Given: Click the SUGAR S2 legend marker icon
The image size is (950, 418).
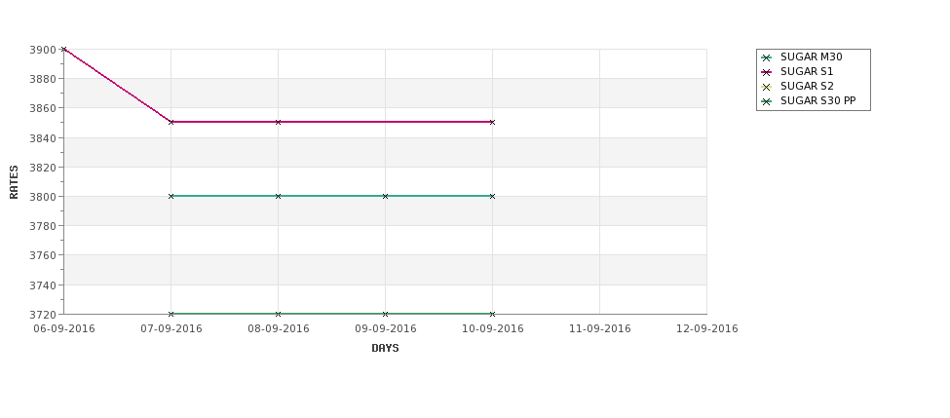Looking at the screenshot, I should 766,87.
